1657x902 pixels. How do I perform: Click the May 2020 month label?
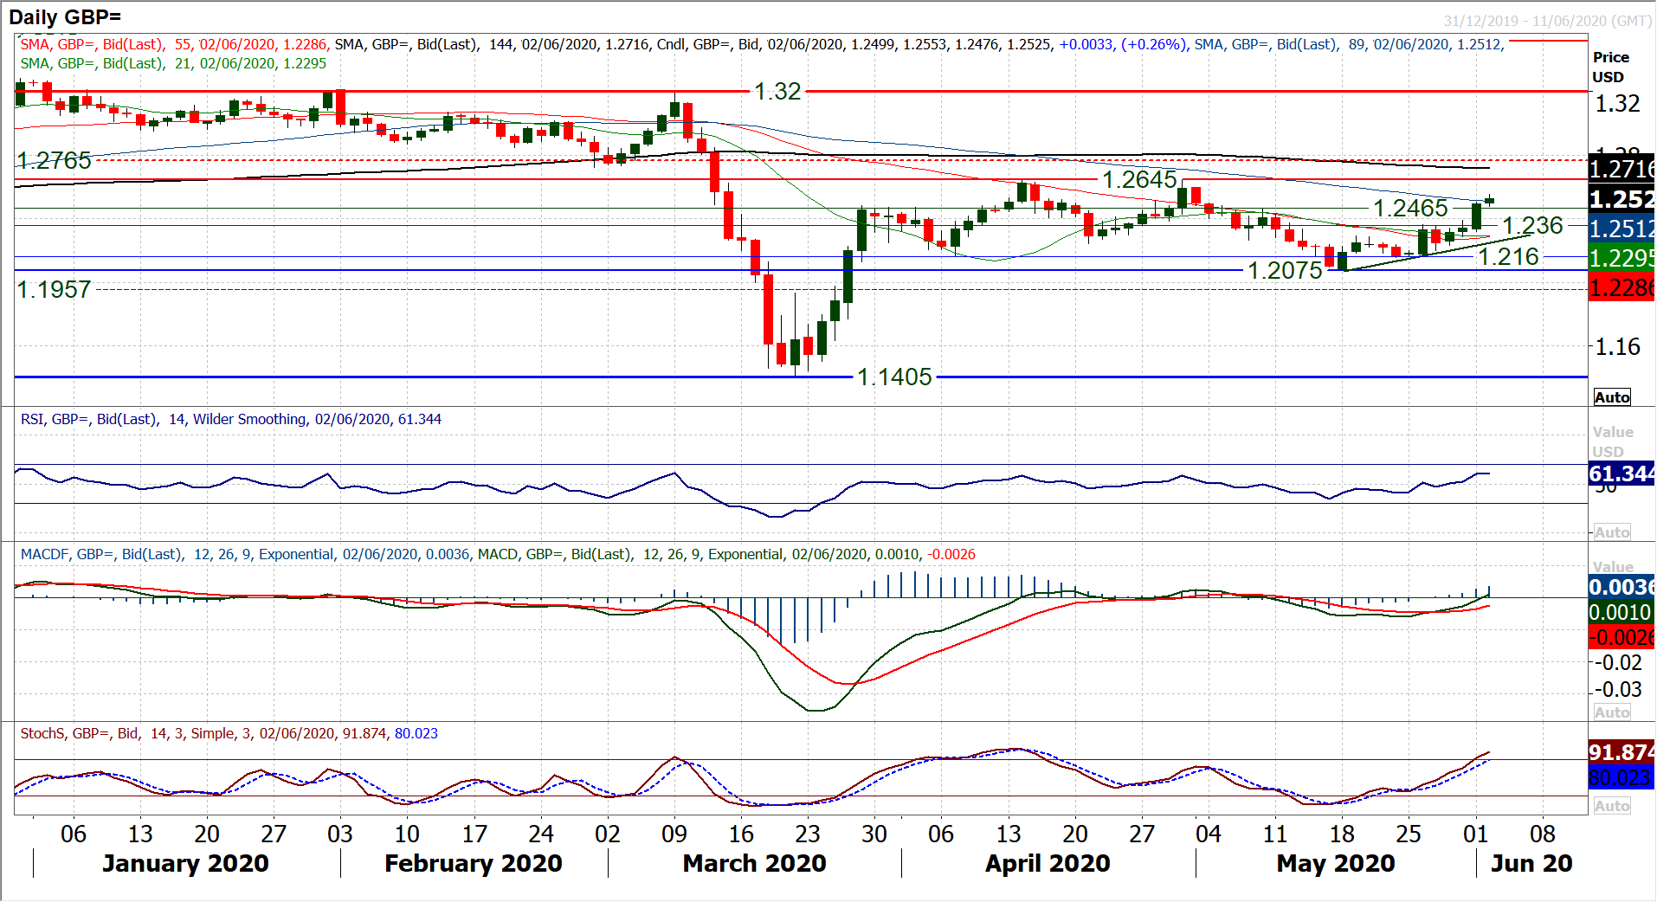(x=1335, y=863)
